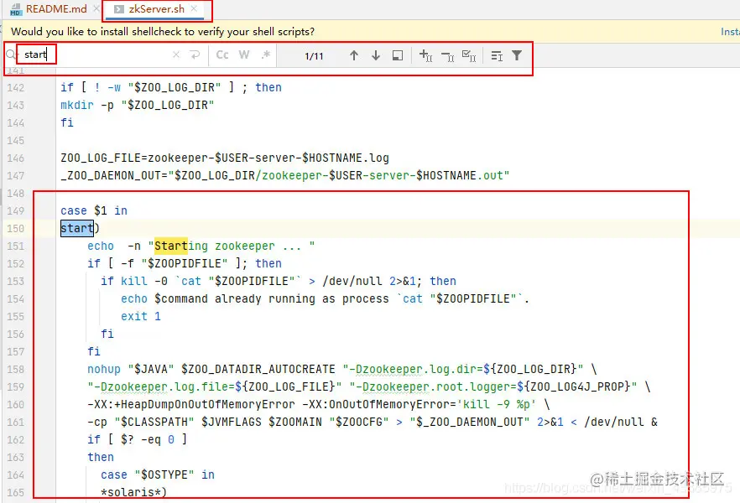Click 'exit 1' on line 155
Viewport: 740px width, 503px height.
pos(141,316)
